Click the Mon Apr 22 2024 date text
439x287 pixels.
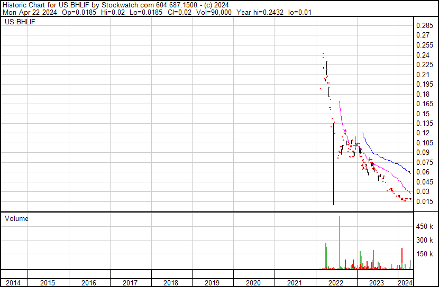point(30,12)
